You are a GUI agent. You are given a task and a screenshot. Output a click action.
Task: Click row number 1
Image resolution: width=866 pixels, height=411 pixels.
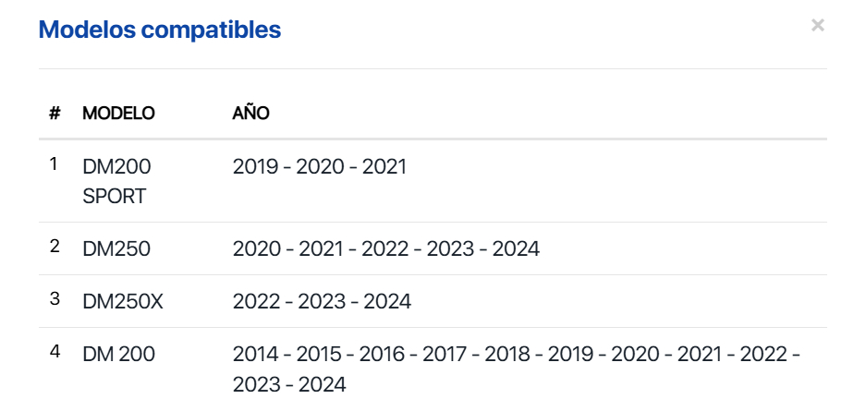[x=54, y=163]
